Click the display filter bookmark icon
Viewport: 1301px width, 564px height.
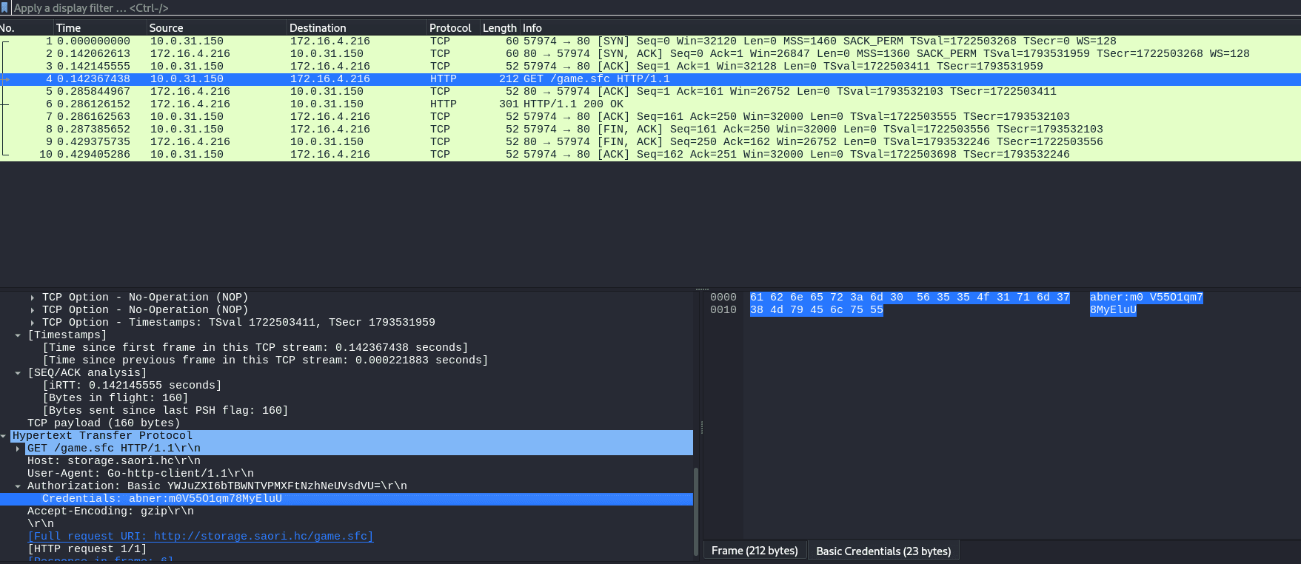click(x=4, y=7)
